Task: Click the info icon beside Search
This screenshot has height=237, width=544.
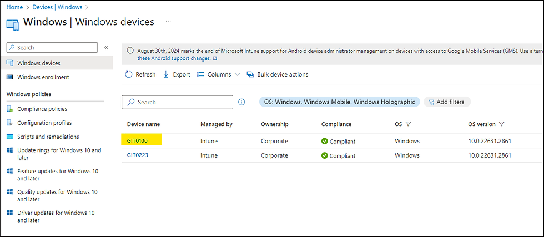Action: [242, 102]
